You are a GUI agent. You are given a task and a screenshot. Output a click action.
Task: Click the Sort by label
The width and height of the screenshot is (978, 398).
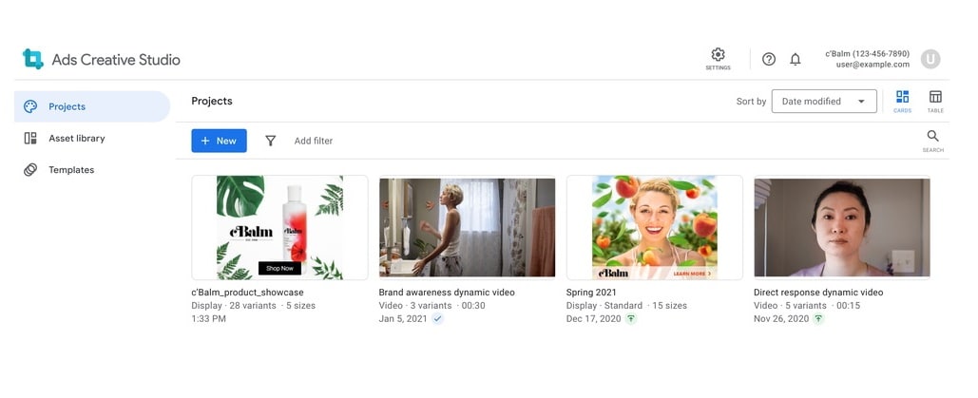[x=751, y=101]
